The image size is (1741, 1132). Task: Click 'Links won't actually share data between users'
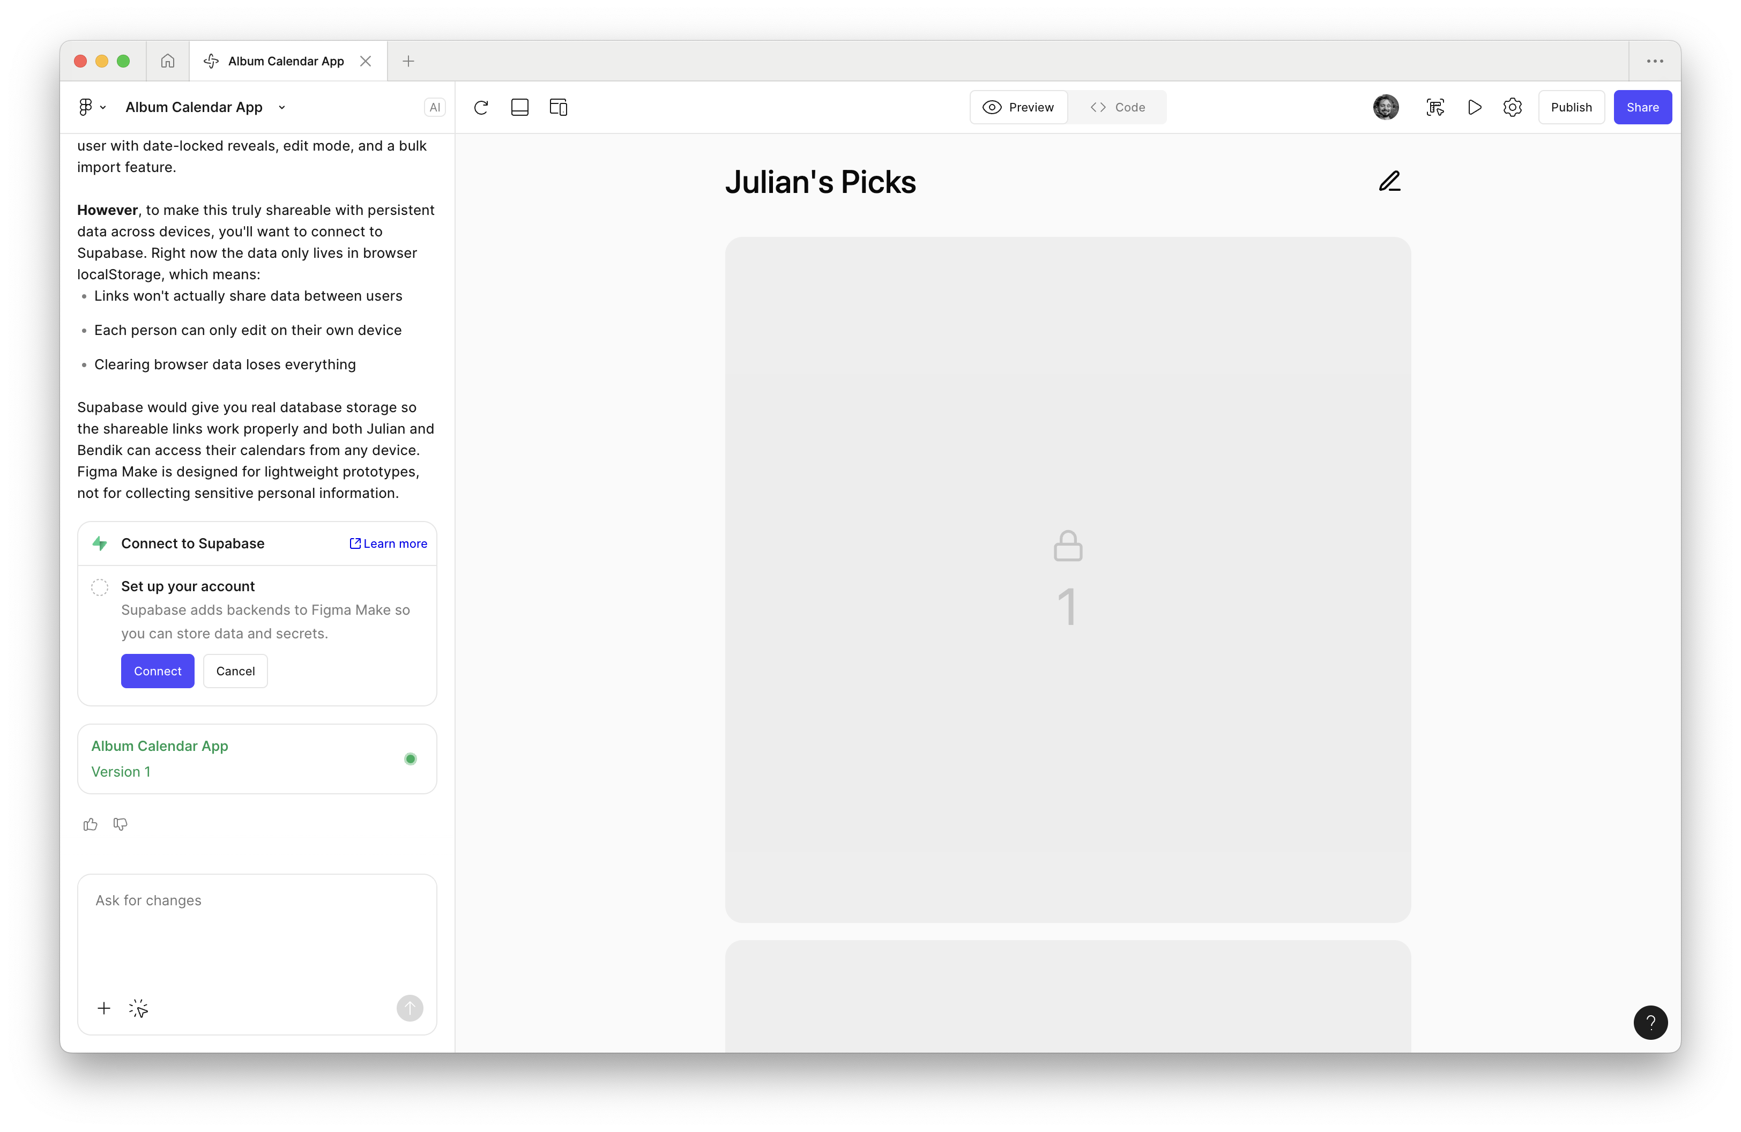[x=248, y=295]
